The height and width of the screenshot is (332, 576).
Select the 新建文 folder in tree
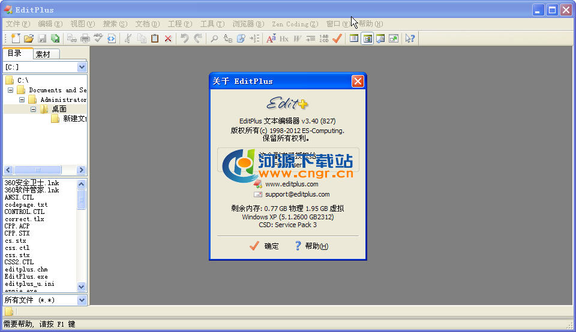[x=74, y=119]
